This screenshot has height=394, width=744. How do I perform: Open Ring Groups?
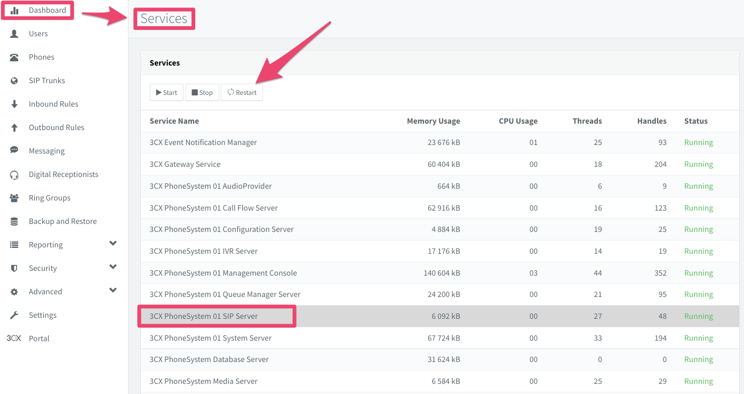pos(50,198)
